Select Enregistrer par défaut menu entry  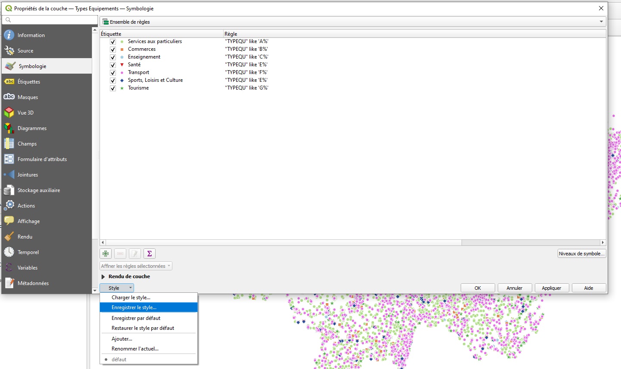[149, 318]
